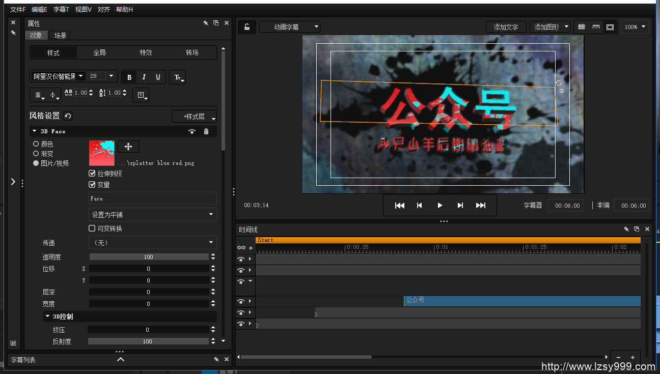Show the grid overlay in preview
This screenshot has height=374, width=660.
click(581, 27)
